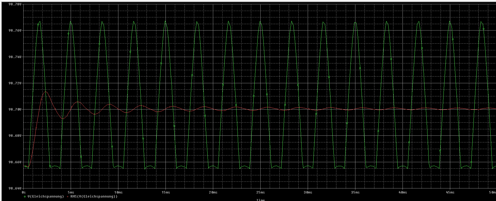Image resolution: width=496 pixels, height=201 pixels.
Task: Click the green square marker of V(Gleichspannung)
Action: [x=25, y=196]
